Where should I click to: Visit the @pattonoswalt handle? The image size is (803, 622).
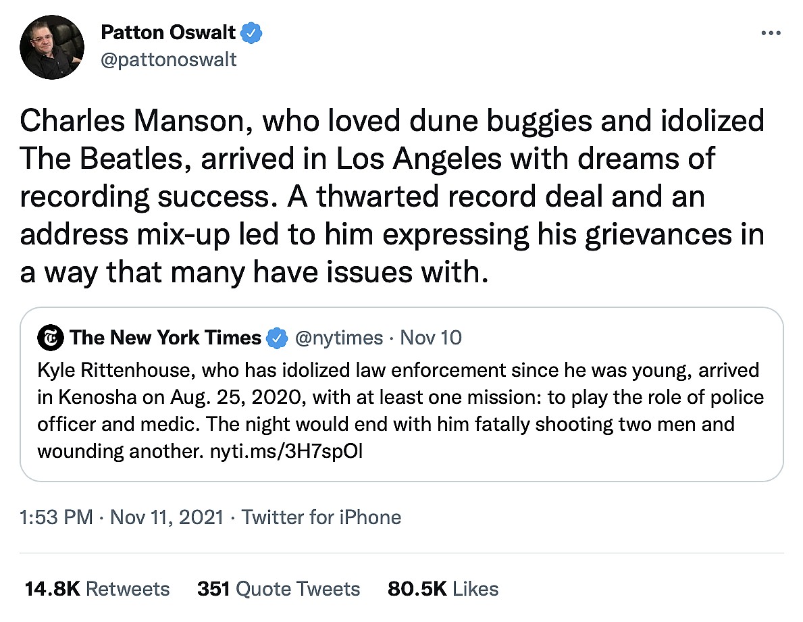(168, 59)
